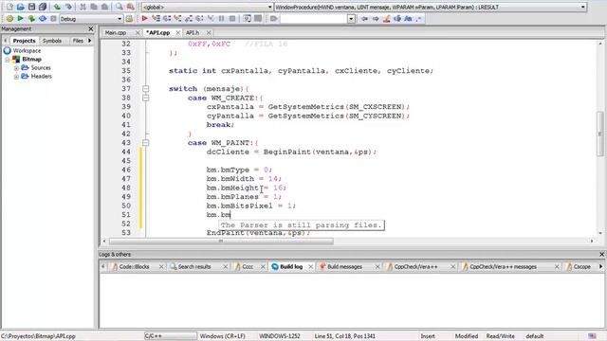607x341 pixels.
Task: Close the Logs & others panel
Action: click(601, 255)
